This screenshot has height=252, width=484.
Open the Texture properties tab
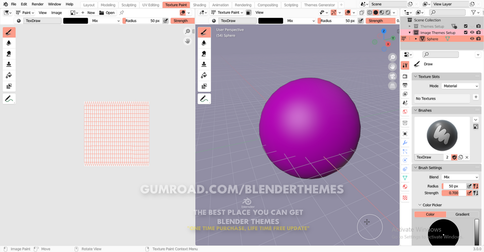(405, 198)
